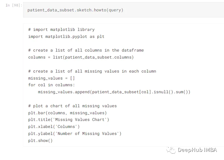Image resolution: width=224 pixels, height=160 pixels.
Task: Click the plt.ylabel('Number of Missing Values') line
Action: point(75,133)
